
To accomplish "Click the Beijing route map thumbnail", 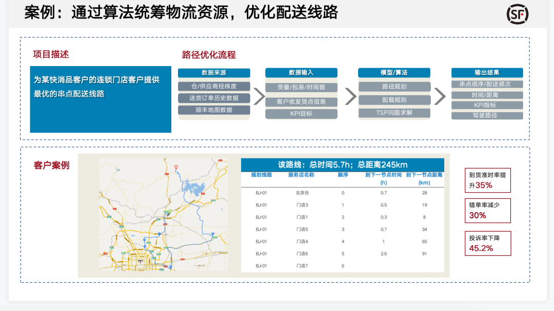I will click(x=163, y=215).
